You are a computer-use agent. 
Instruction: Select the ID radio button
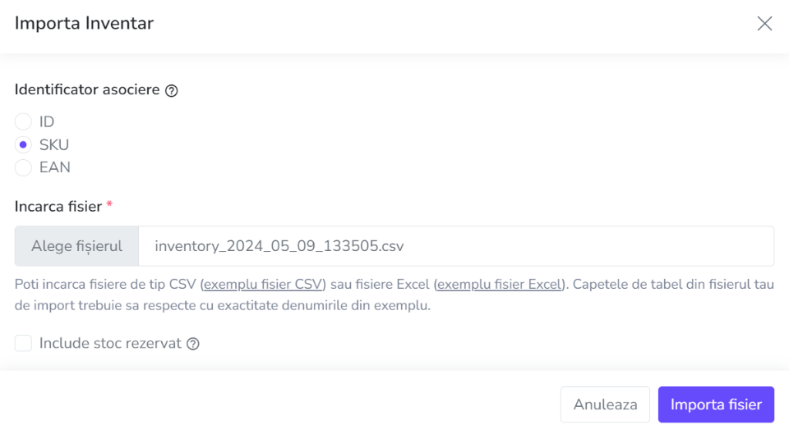23,121
